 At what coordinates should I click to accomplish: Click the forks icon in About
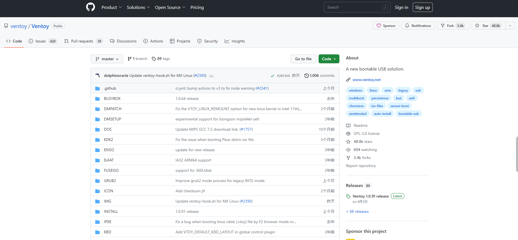coord(348,158)
